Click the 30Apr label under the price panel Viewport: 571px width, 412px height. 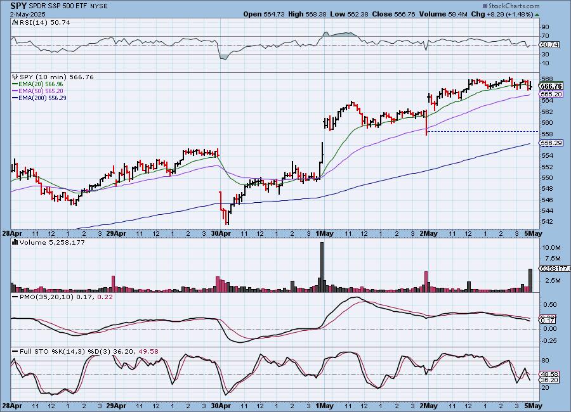point(221,233)
